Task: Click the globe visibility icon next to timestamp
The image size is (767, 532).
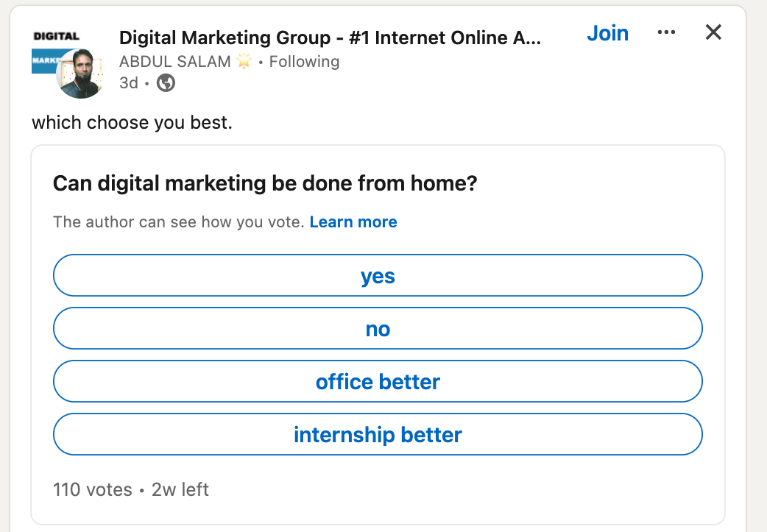Action: 166,83
